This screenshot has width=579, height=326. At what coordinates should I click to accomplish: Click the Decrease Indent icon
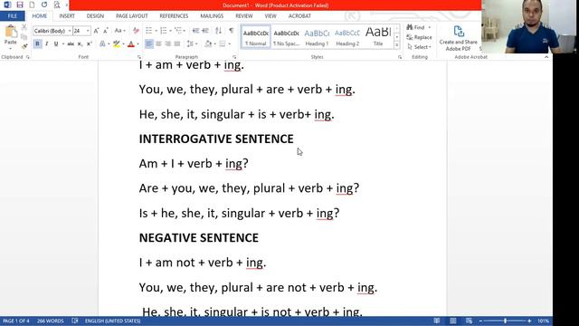point(195,31)
